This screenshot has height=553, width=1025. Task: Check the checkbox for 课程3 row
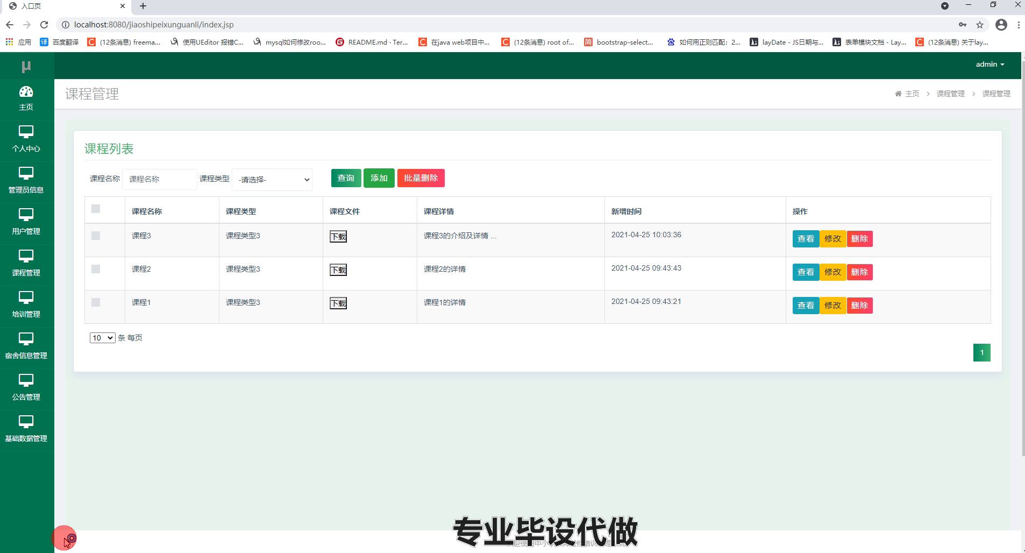[x=96, y=236]
